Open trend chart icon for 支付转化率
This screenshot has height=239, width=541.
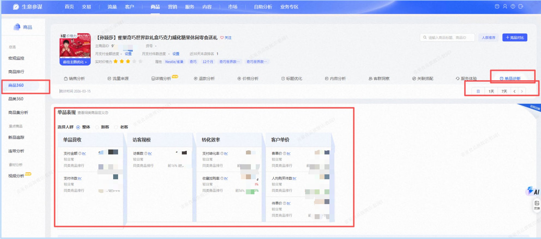coord(226,154)
